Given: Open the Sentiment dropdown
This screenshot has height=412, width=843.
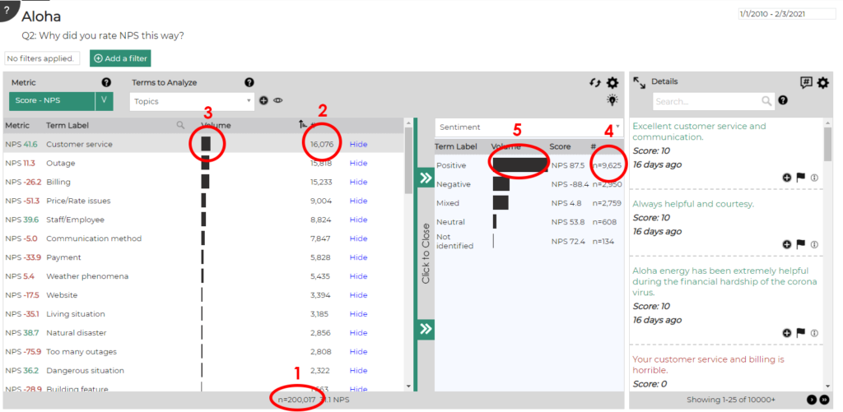Looking at the screenshot, I should point(529,127).
